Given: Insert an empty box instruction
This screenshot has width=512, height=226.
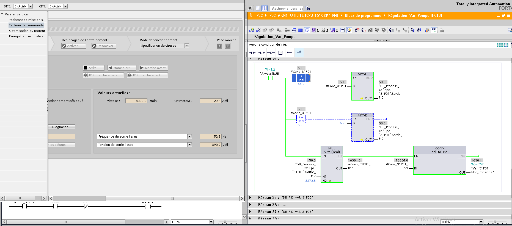Looking at the screenshot, I should [x=280, y=53].
